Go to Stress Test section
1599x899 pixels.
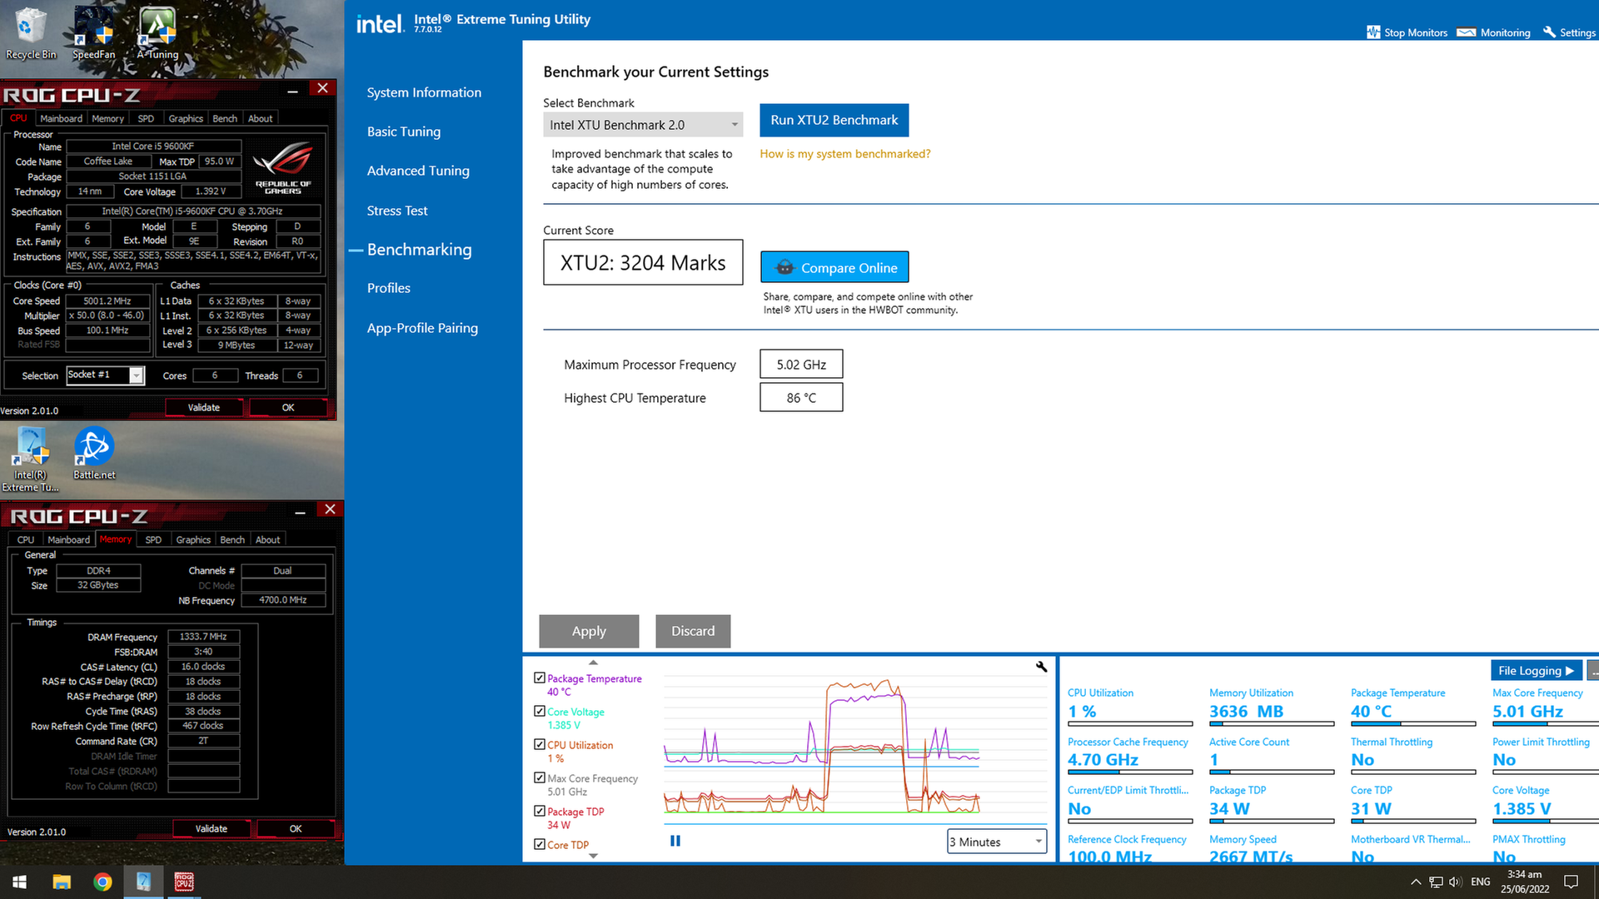click(397, 211)
